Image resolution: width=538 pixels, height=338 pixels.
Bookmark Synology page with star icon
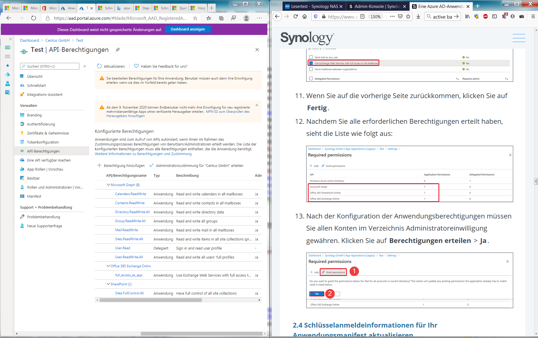click(408, 16)
